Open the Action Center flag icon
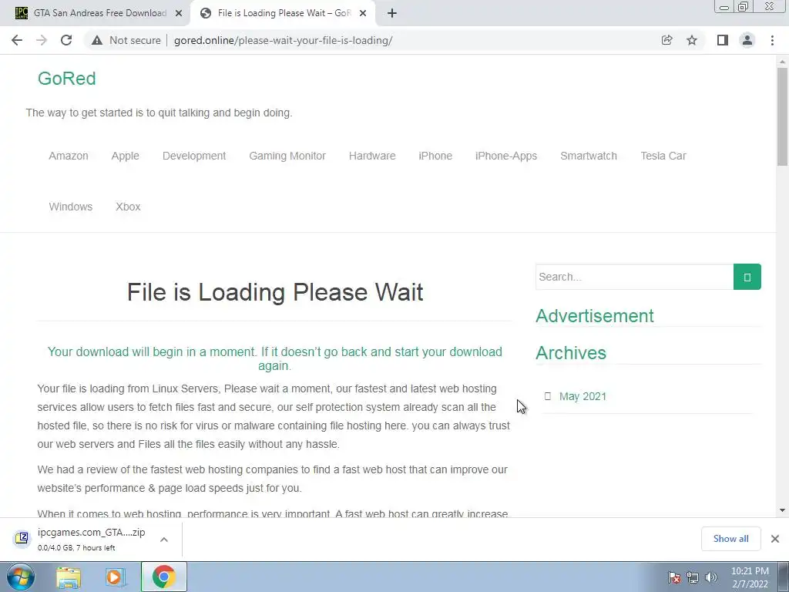789x592 pixels. point(674,577)
